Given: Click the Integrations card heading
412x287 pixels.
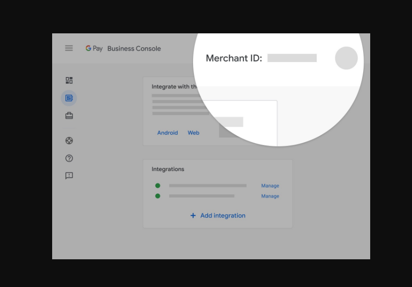Looking at the screenshot, I should (x=168, y=169).
